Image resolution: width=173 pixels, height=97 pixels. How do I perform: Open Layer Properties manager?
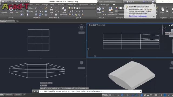coord(64,11)
